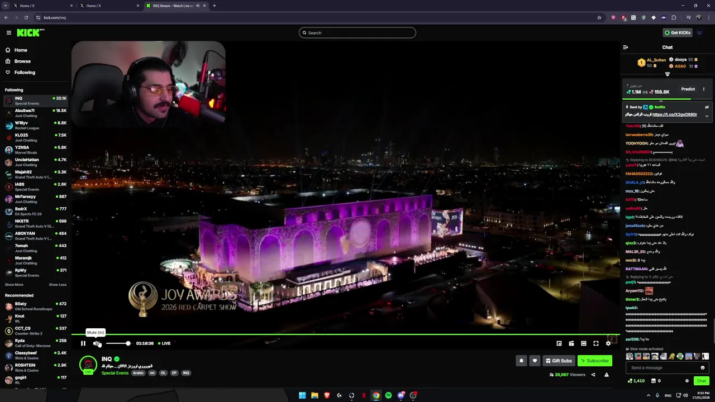
Task: Open recommended channel Classybeef
Action: 35,355
